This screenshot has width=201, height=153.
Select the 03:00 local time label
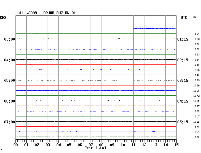click(10, 39)
